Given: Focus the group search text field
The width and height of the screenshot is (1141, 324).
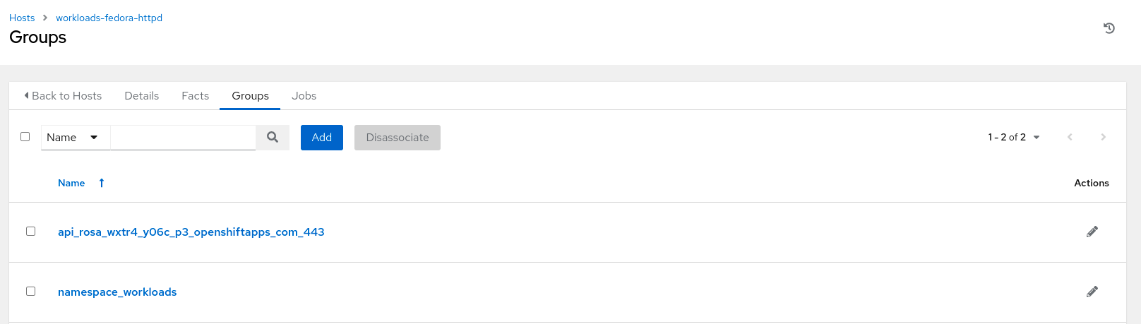Looking at the screenshot, I should click(x=183, y=138).
